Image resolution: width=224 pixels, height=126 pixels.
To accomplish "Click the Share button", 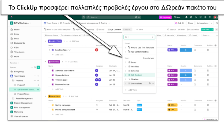I will (x=190, y=23).
